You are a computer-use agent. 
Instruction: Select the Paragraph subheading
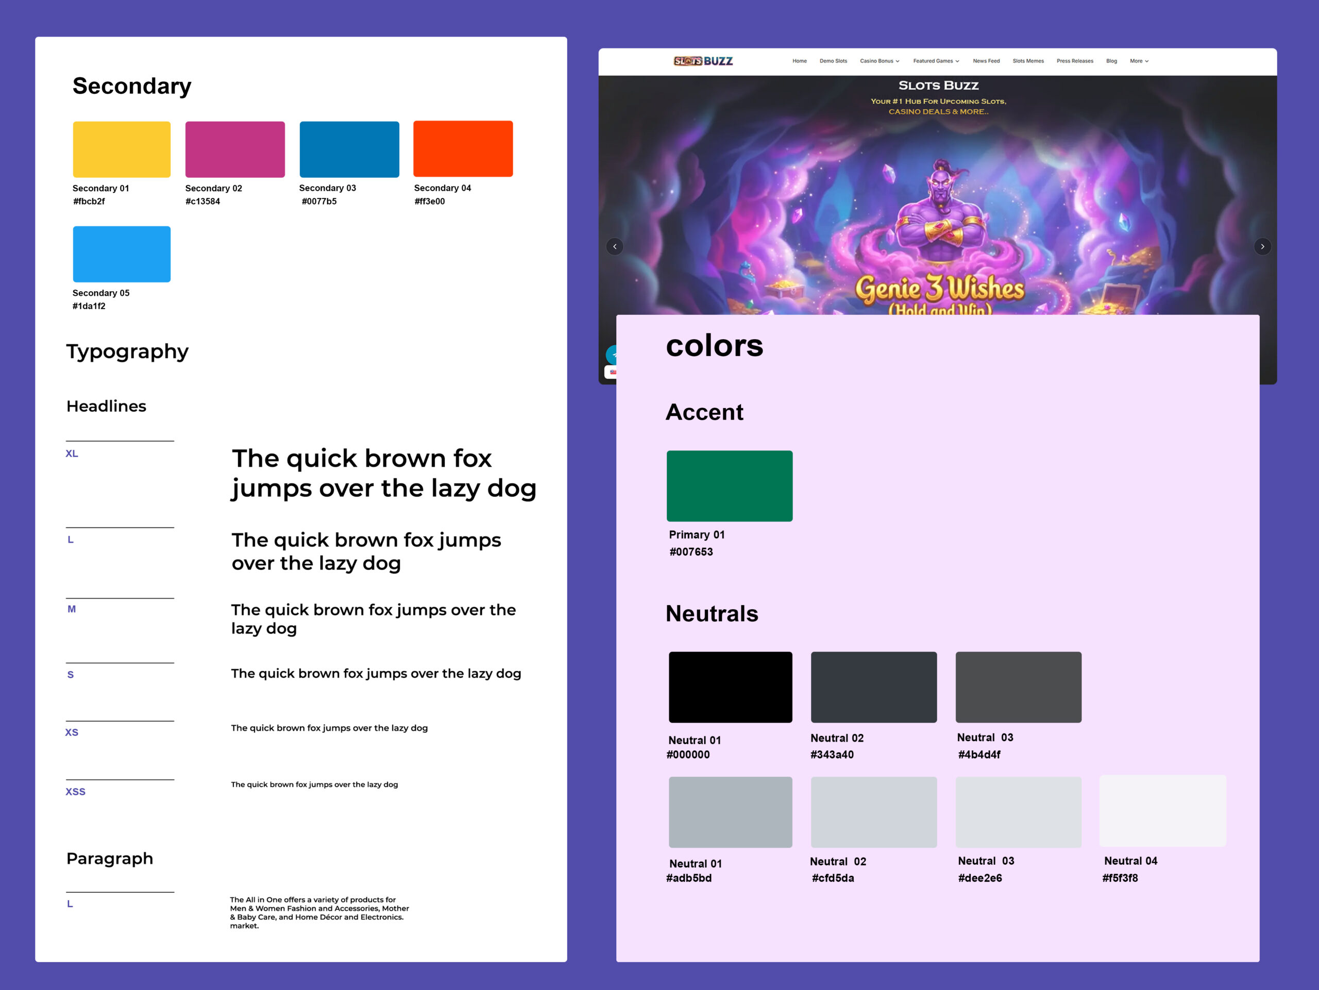(110, 859)
